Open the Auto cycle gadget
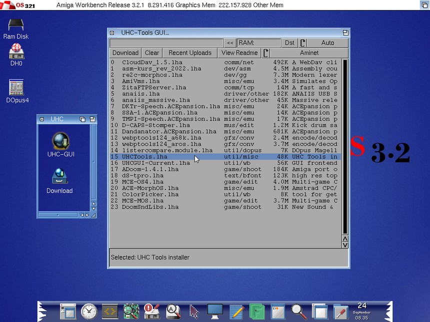The width and height of the screenshot is (430, 322). click(x=323, y=43)
